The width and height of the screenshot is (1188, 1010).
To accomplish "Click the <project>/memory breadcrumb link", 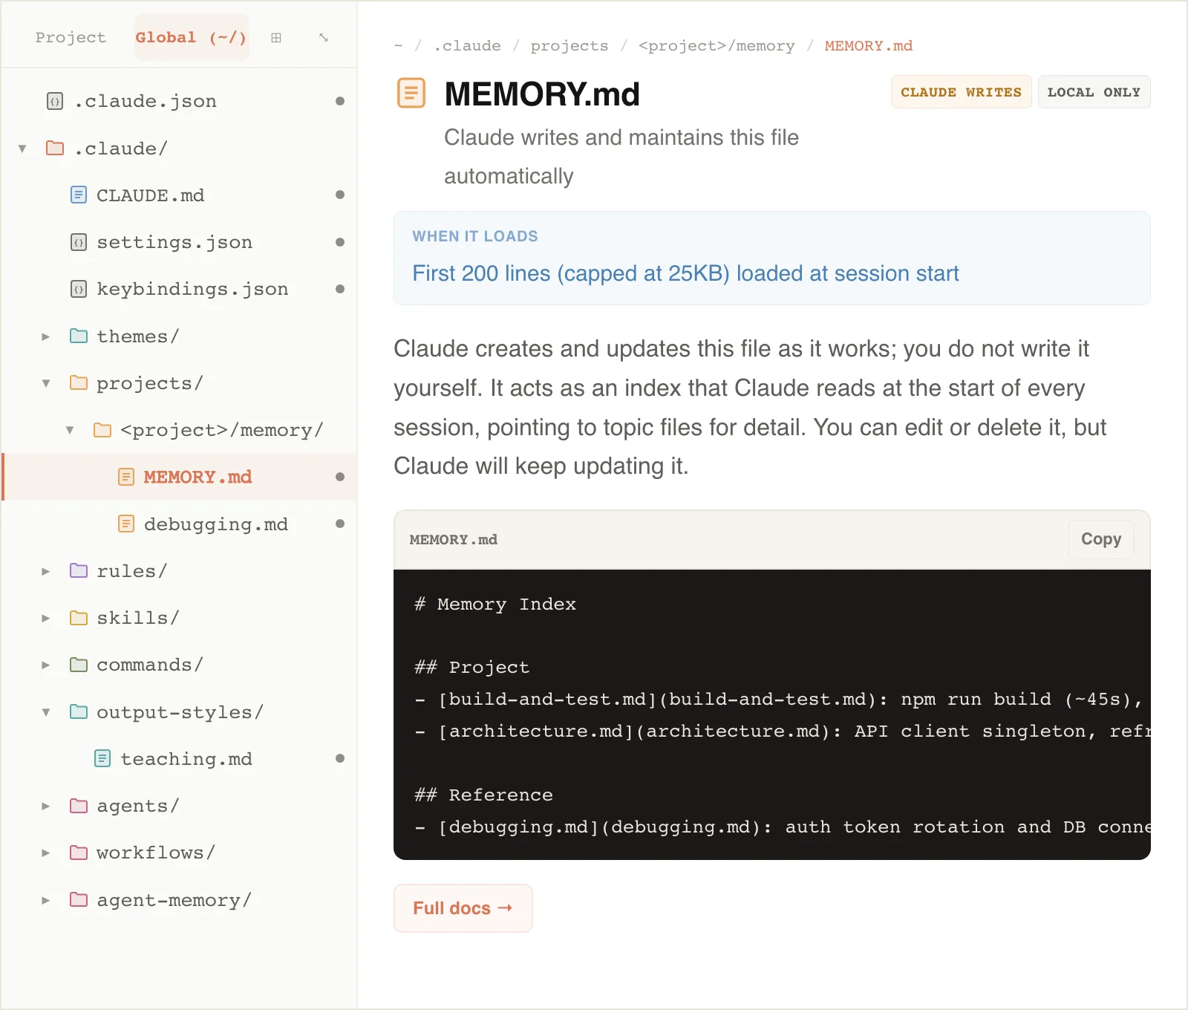I will tap(717, 46).
